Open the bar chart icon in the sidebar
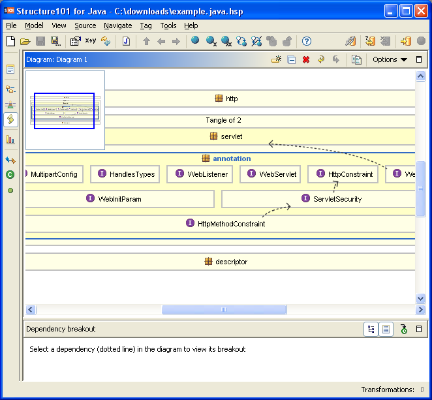432x400 pixels. click(10, 140)
